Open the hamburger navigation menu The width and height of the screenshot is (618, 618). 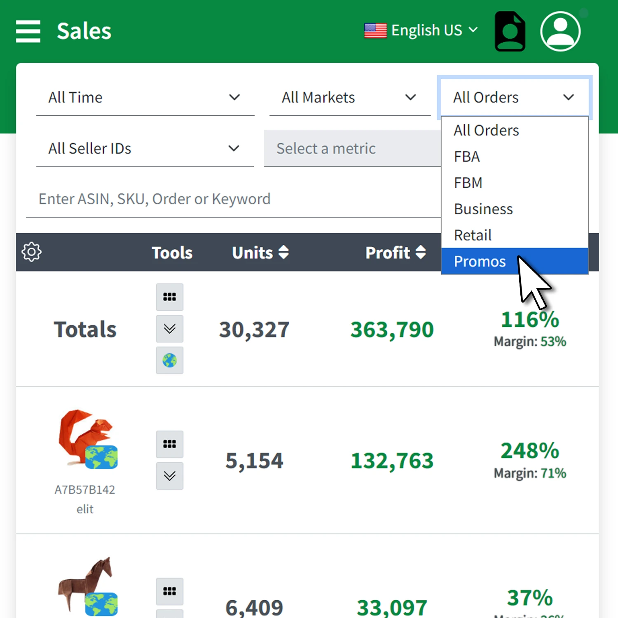click(x=28, y=31)
